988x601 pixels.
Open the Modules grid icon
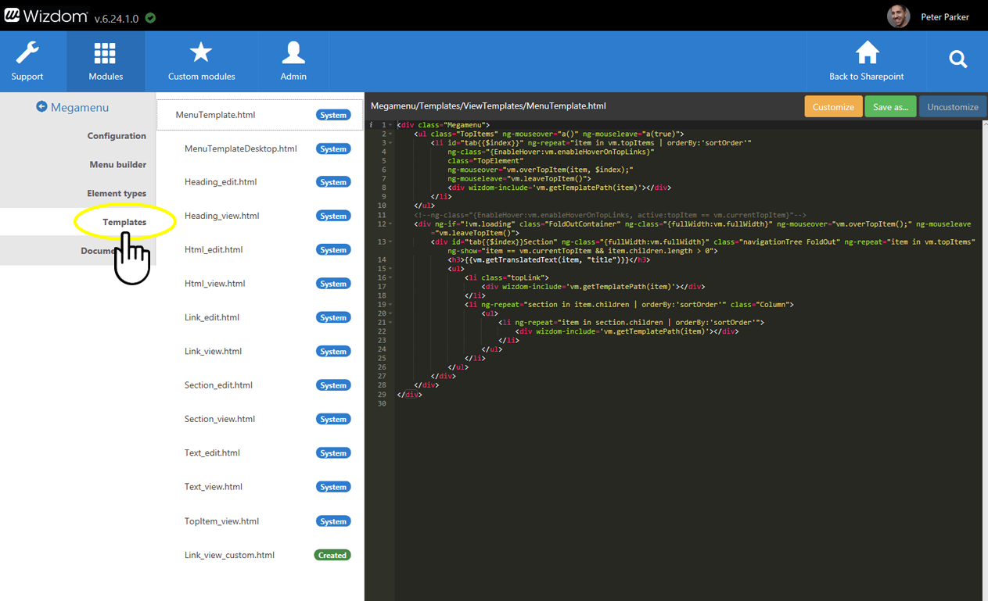point(105,53)
